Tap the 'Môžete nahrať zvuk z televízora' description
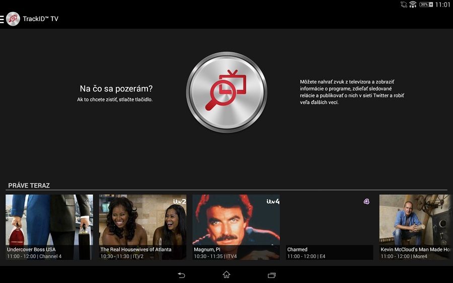 coord(352,92)
